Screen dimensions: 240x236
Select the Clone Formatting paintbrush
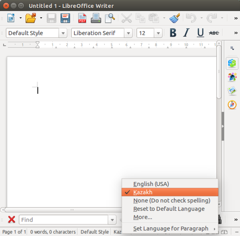click(174, 18)
